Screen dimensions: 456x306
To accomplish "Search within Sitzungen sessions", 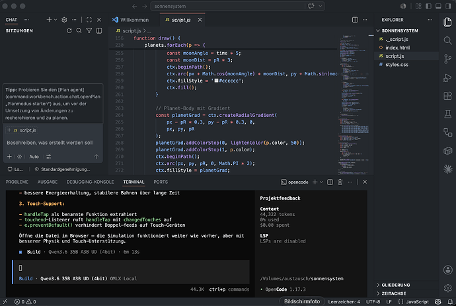I will click(79, 30).
